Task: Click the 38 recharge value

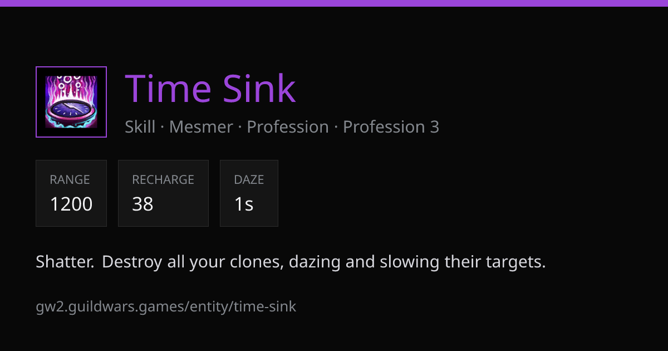Action: pos(143,204)
